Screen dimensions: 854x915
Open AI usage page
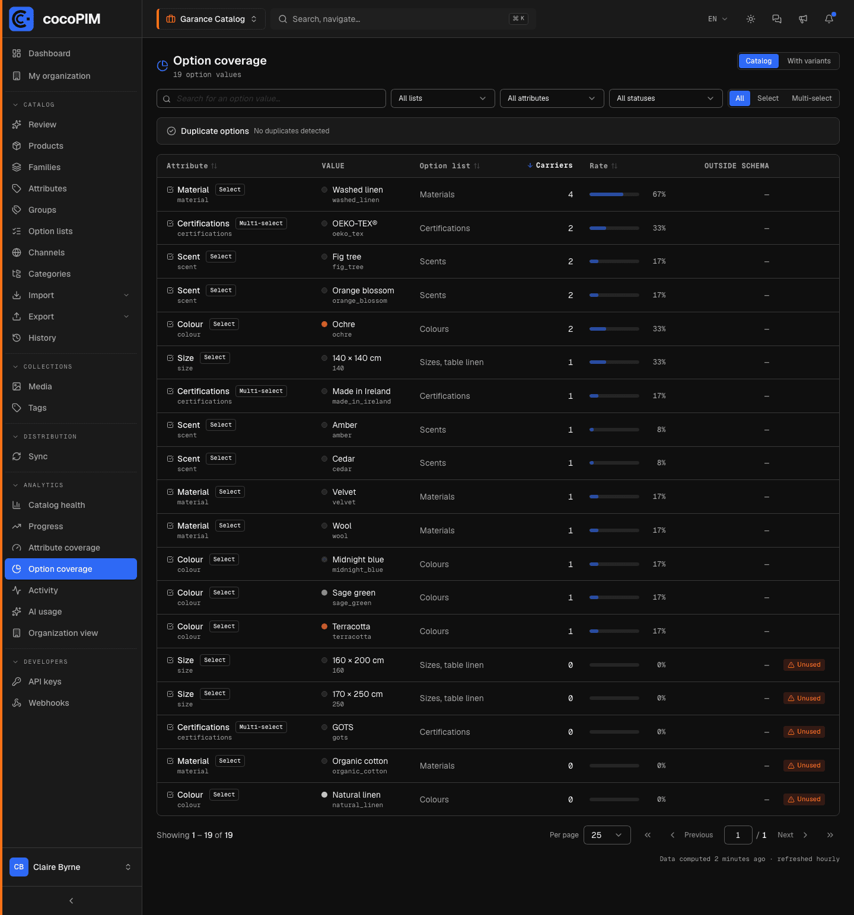pyautogui.click(x=71, y=612)
